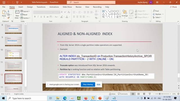Select the star shape

[x=117, y=17]
